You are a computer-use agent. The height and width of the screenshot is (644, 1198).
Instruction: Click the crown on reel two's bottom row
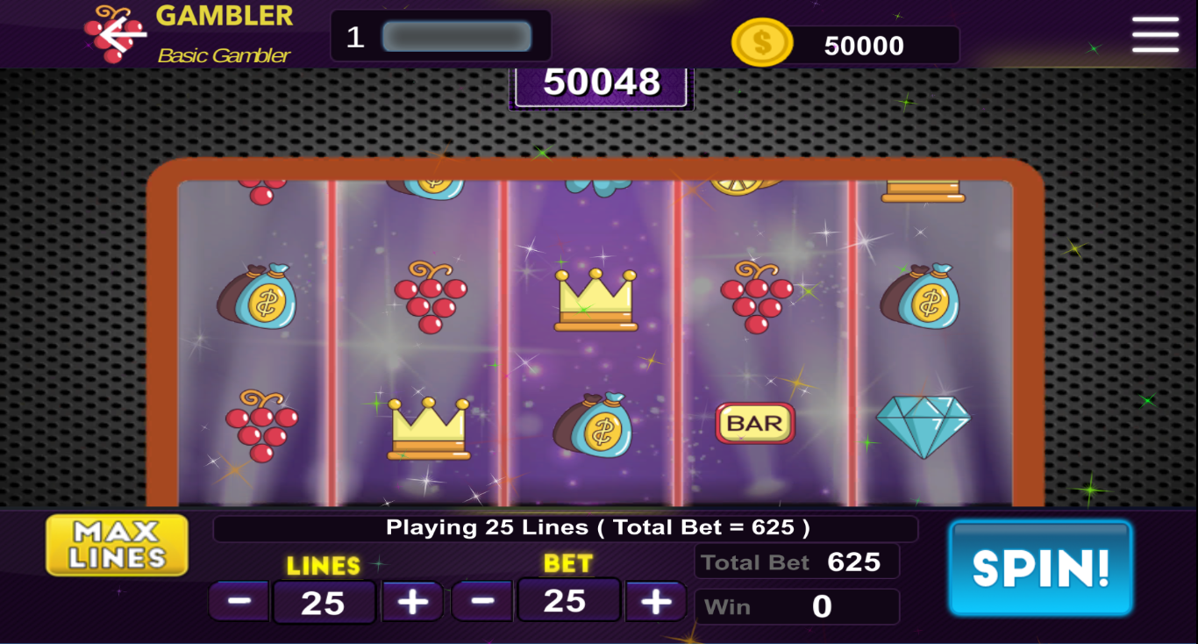pyautogui.click(x=429, y=428)
